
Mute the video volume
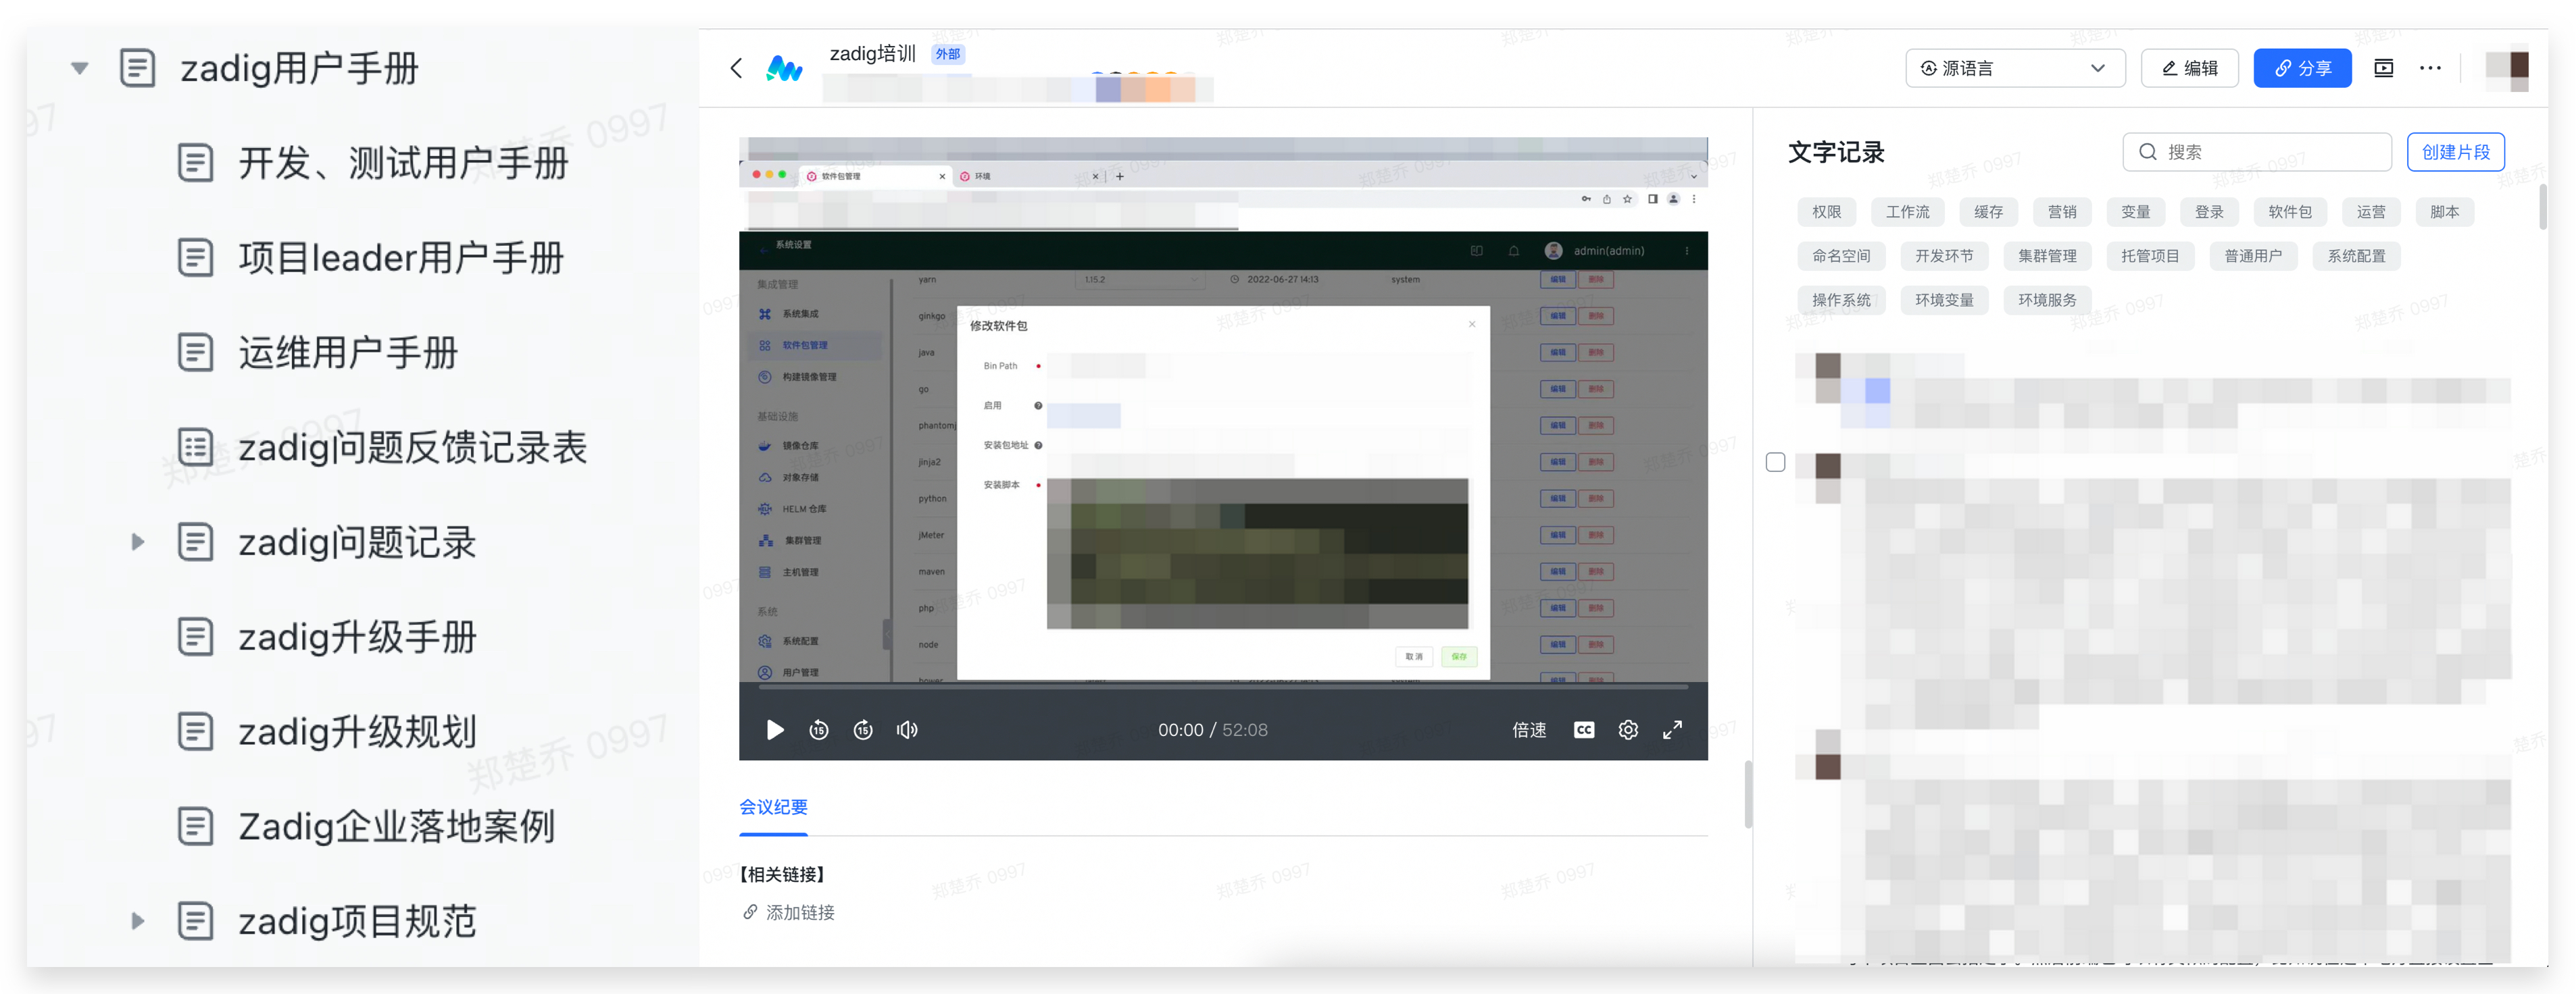[x=907, y=730]
